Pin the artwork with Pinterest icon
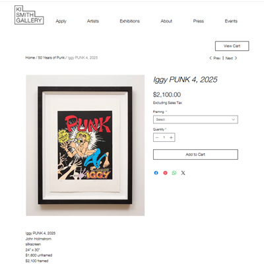 click(165, 173)
